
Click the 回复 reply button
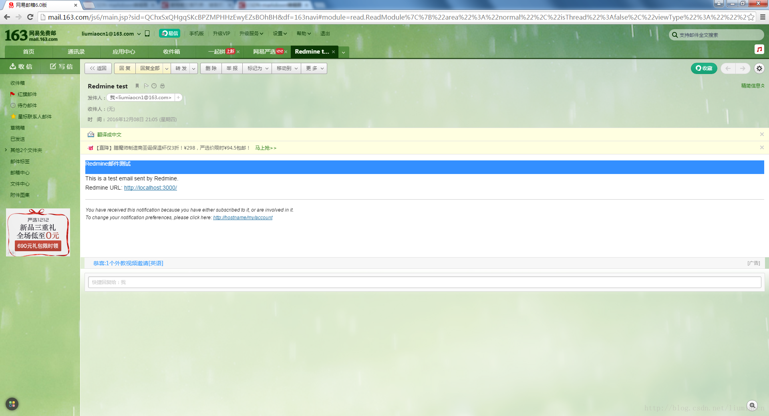coord(125,68)
